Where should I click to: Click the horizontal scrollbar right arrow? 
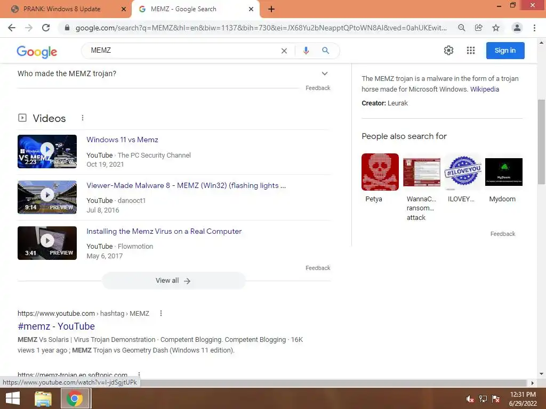coord(532,383)
